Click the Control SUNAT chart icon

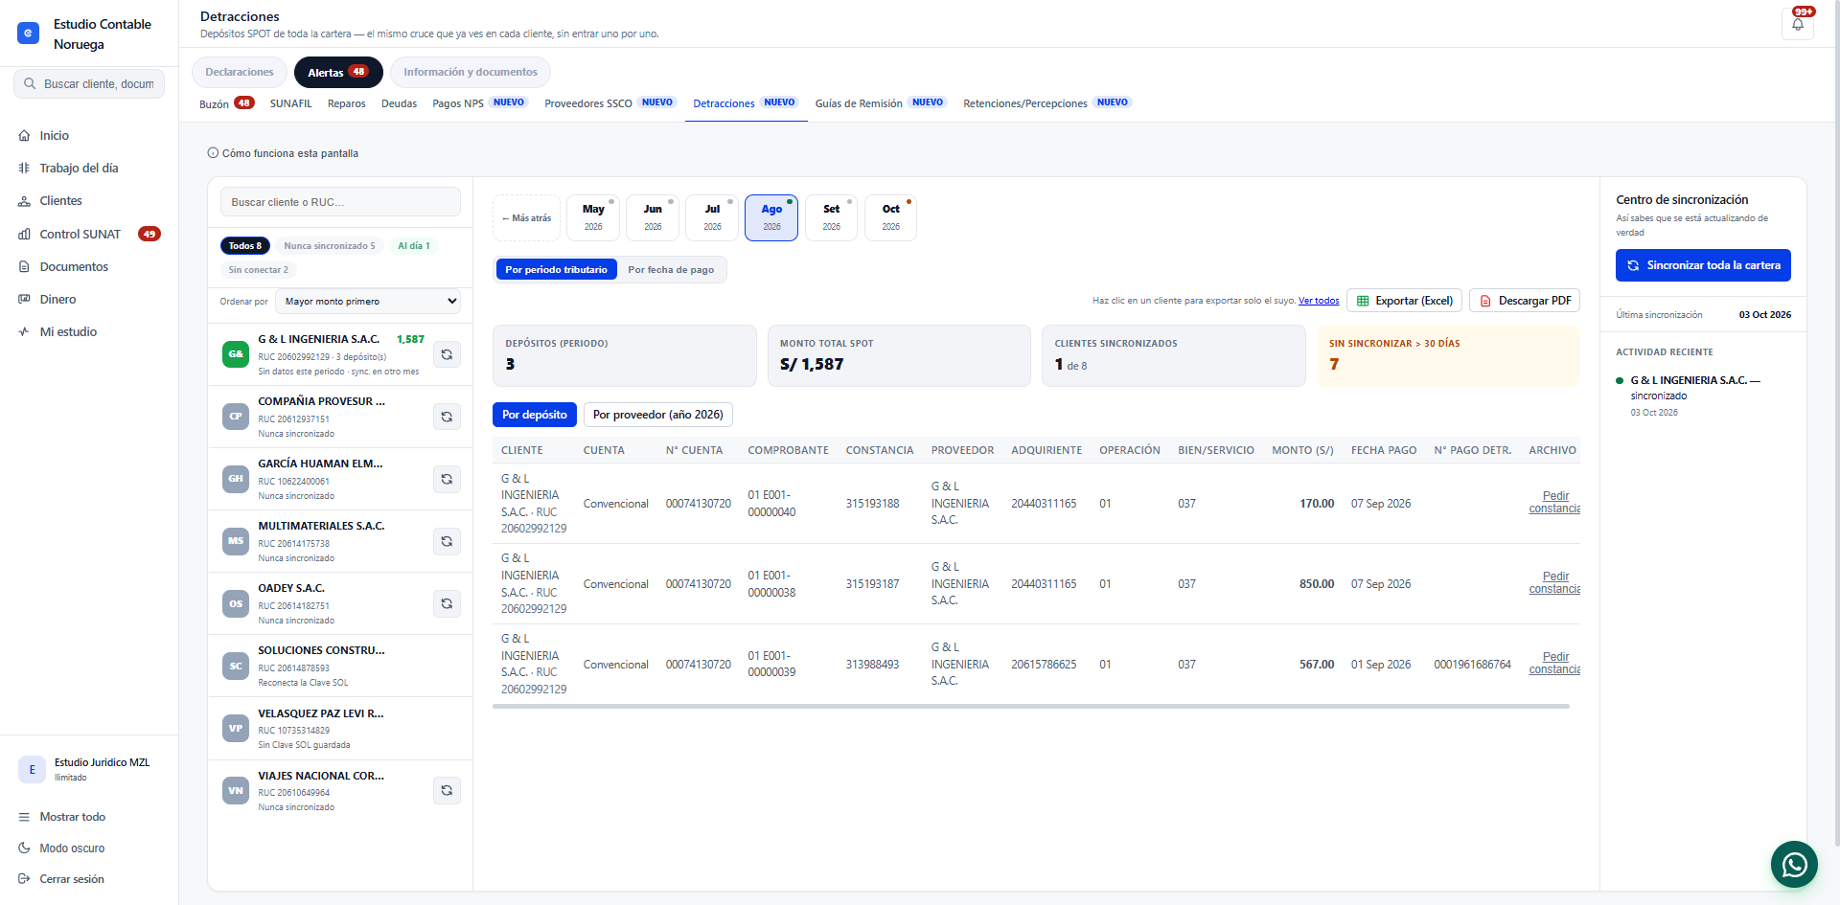point(24,234)
